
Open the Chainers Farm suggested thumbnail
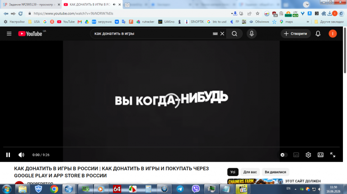pos(255,181)
